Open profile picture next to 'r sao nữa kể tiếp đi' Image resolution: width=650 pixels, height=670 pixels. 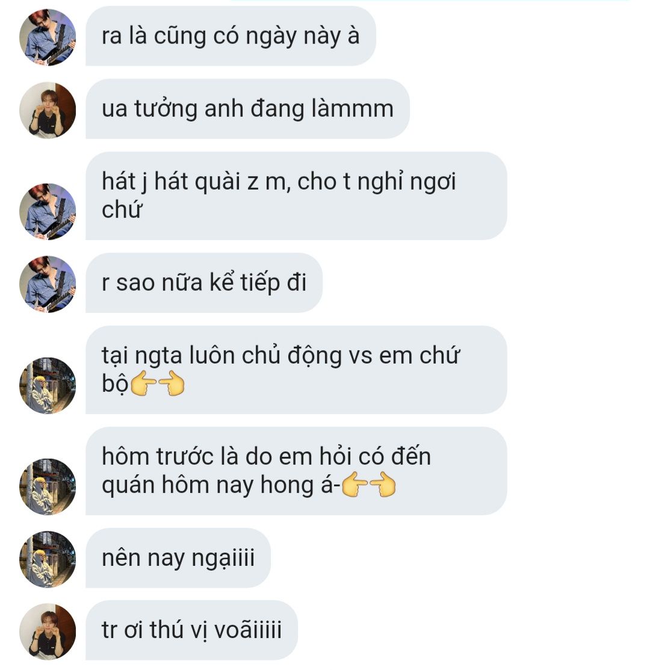(48, 284)
